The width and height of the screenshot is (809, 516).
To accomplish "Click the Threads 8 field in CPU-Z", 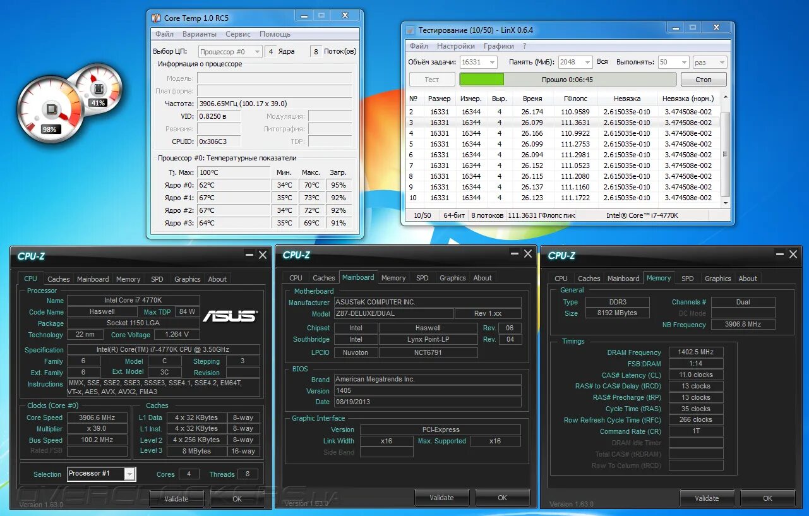I will point(248,474).
